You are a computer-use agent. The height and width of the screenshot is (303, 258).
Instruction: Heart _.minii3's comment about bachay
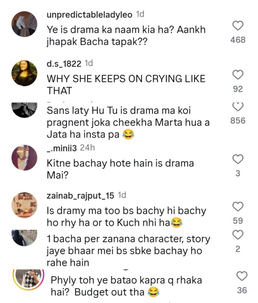click(238, 159)
